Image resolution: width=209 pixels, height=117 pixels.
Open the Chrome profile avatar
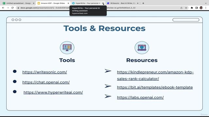coord(201,8)
